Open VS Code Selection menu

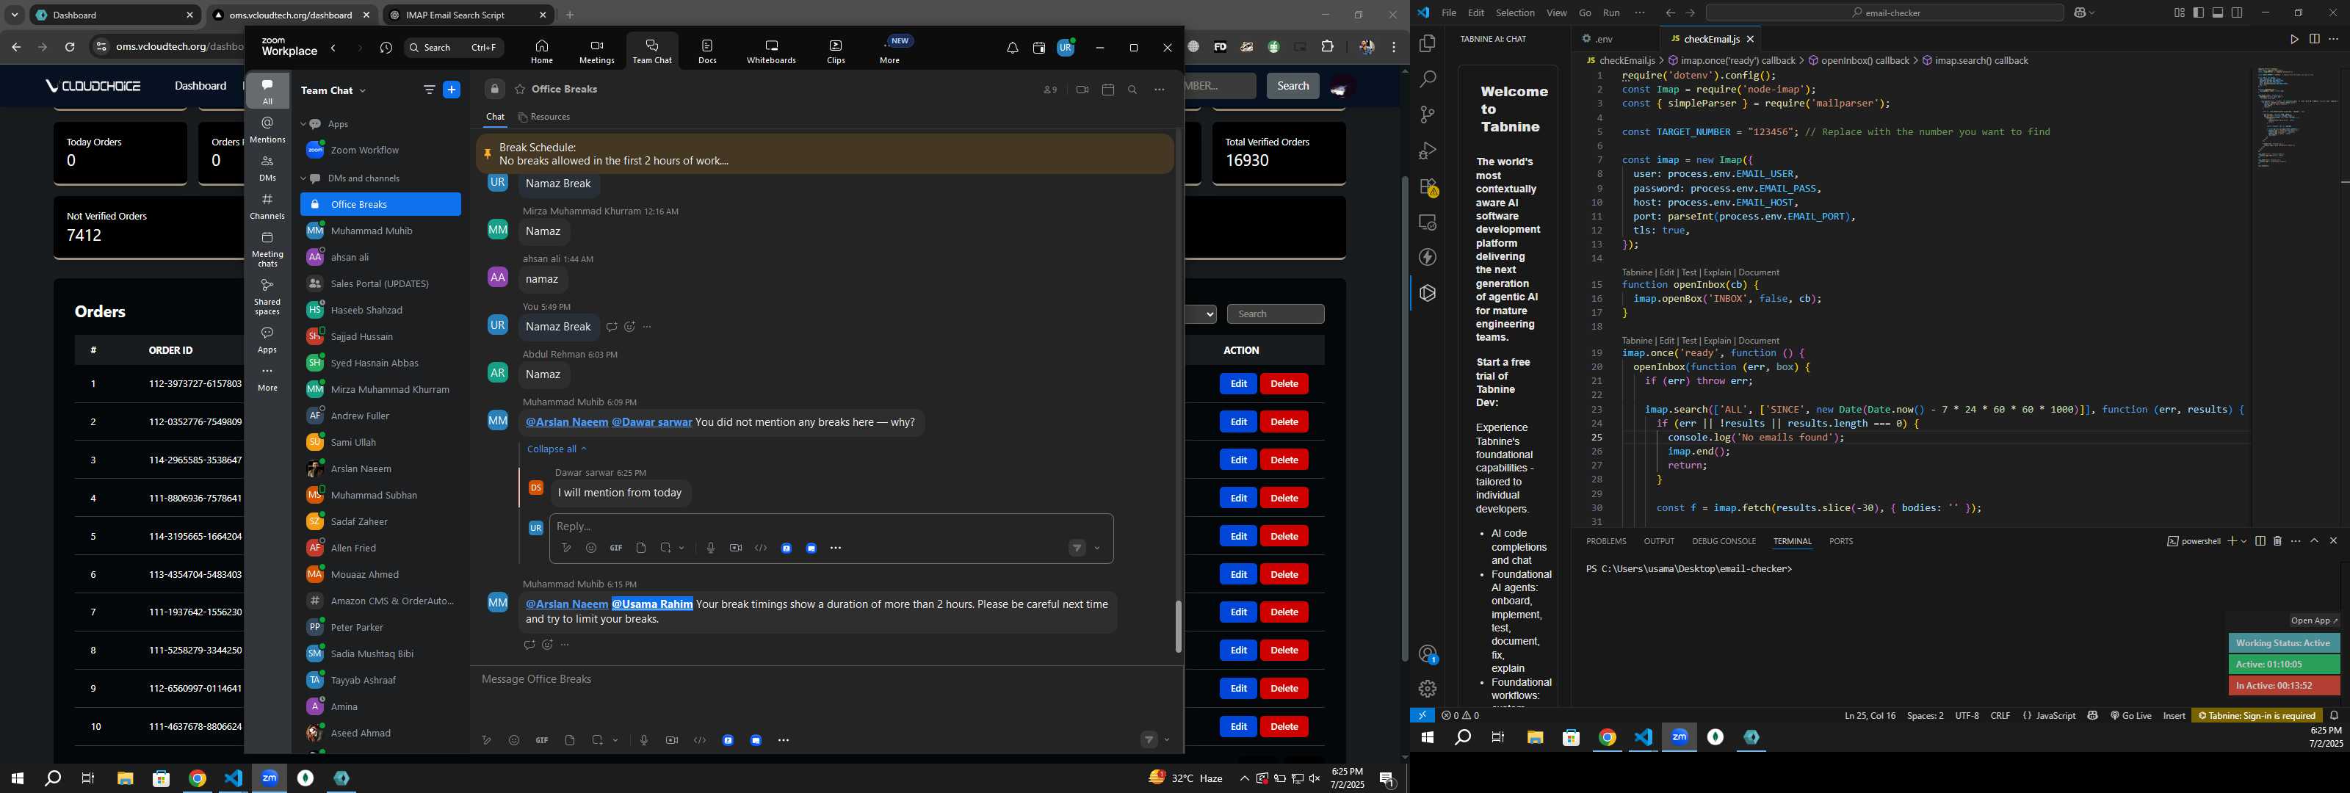pyautogui.click(x=1515, y=12)
